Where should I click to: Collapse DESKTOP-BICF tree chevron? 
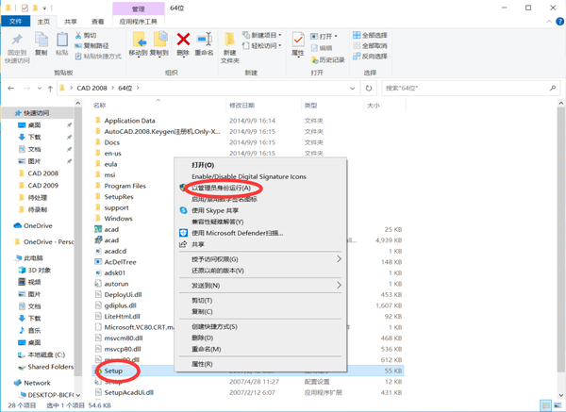(78, 395)
